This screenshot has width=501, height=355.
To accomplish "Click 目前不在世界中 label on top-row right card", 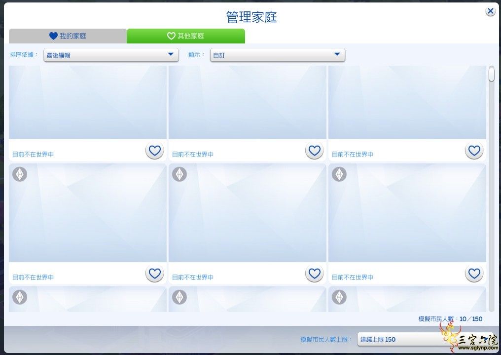I will click(x=353, y=155).
